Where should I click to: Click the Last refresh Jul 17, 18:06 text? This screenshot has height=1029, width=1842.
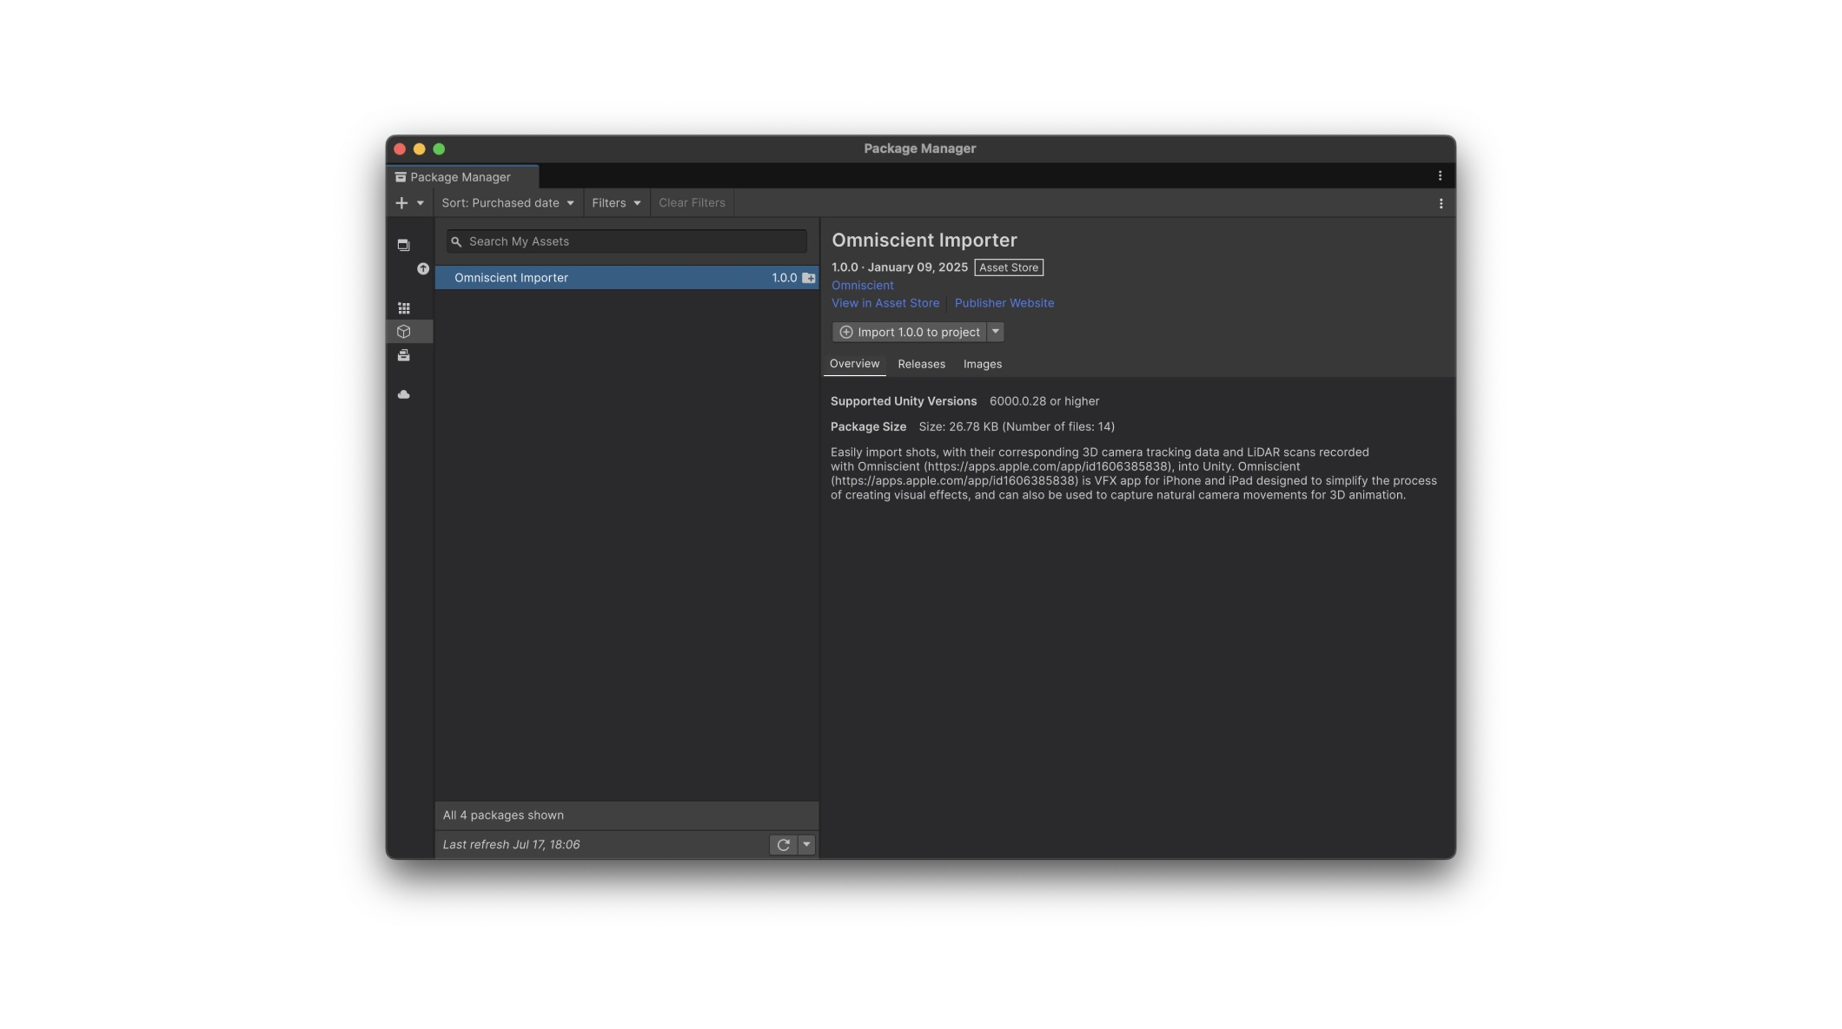[511, 845]
